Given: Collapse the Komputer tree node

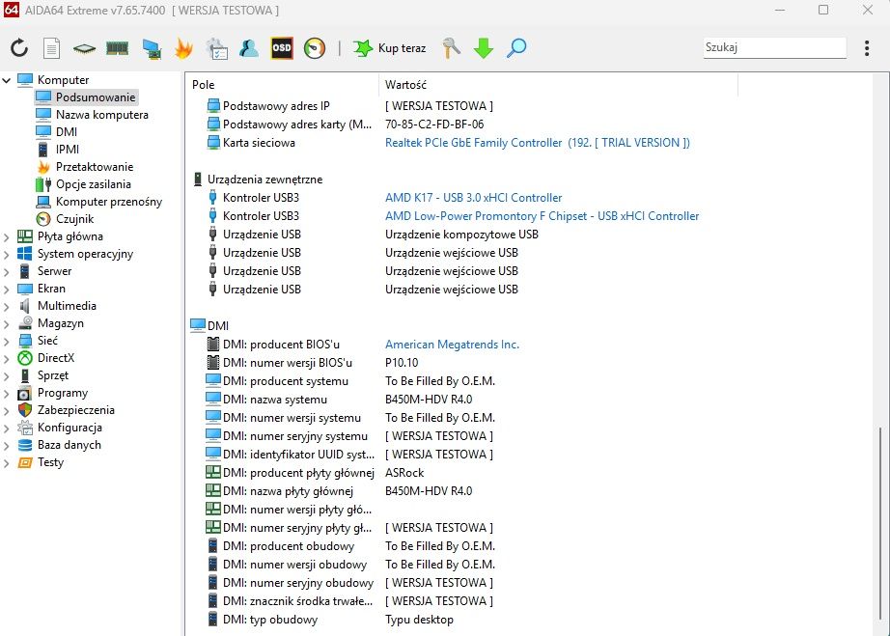Looking at the screenshot, I should (6, 80).
